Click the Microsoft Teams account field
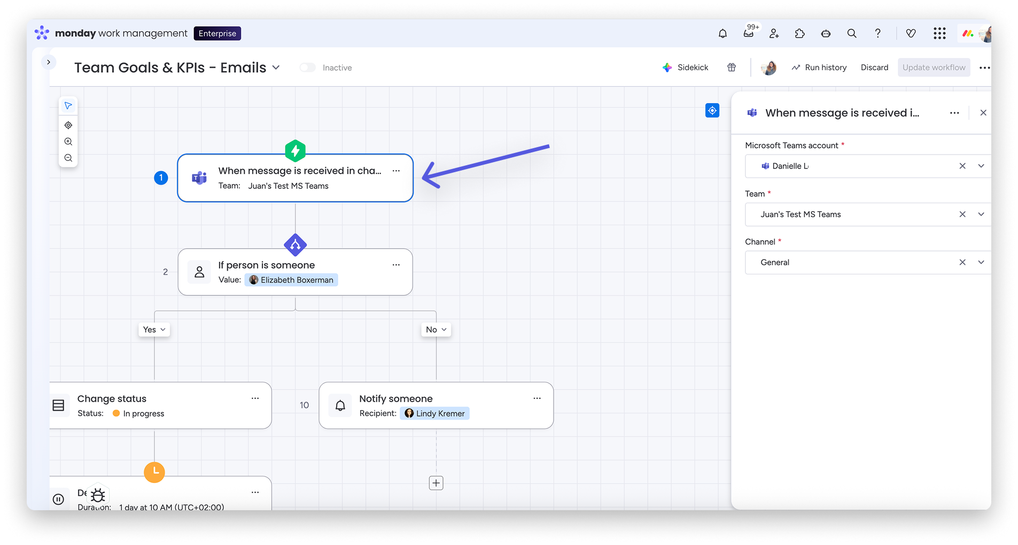This screenshot has height=545, width=1018. pos(868,166)
